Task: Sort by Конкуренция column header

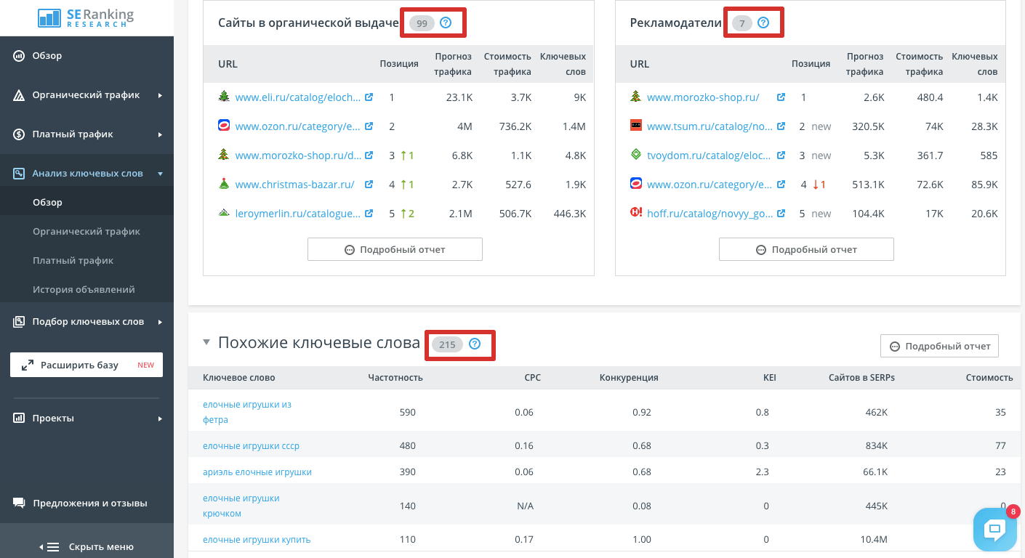Action: click(x=629, y=378)
